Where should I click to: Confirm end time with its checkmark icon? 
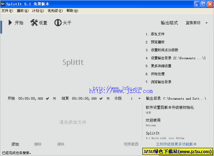(x=101, y=99)
